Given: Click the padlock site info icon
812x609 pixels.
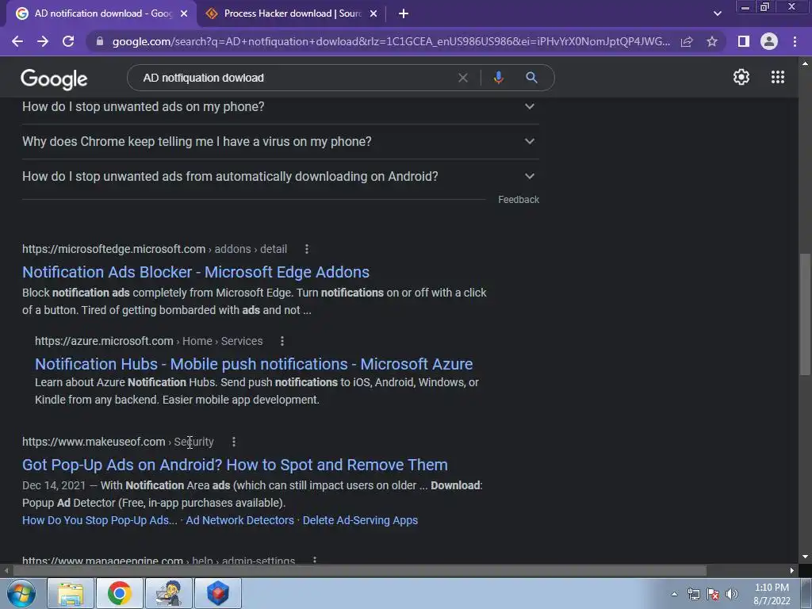Looking at the screenshot, I should click(100, 41).
